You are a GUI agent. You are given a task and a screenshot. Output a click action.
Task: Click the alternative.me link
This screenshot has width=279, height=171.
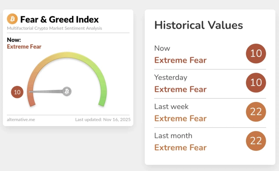point(21,120)
